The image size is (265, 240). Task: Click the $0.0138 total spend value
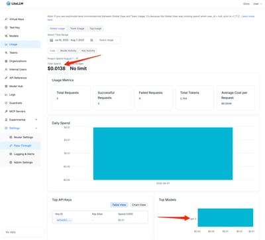click(56, 68)
